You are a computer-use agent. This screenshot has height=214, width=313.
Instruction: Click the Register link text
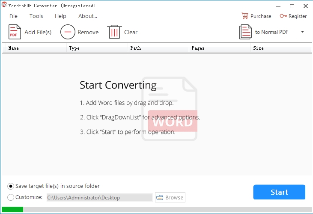coord(298,16)
